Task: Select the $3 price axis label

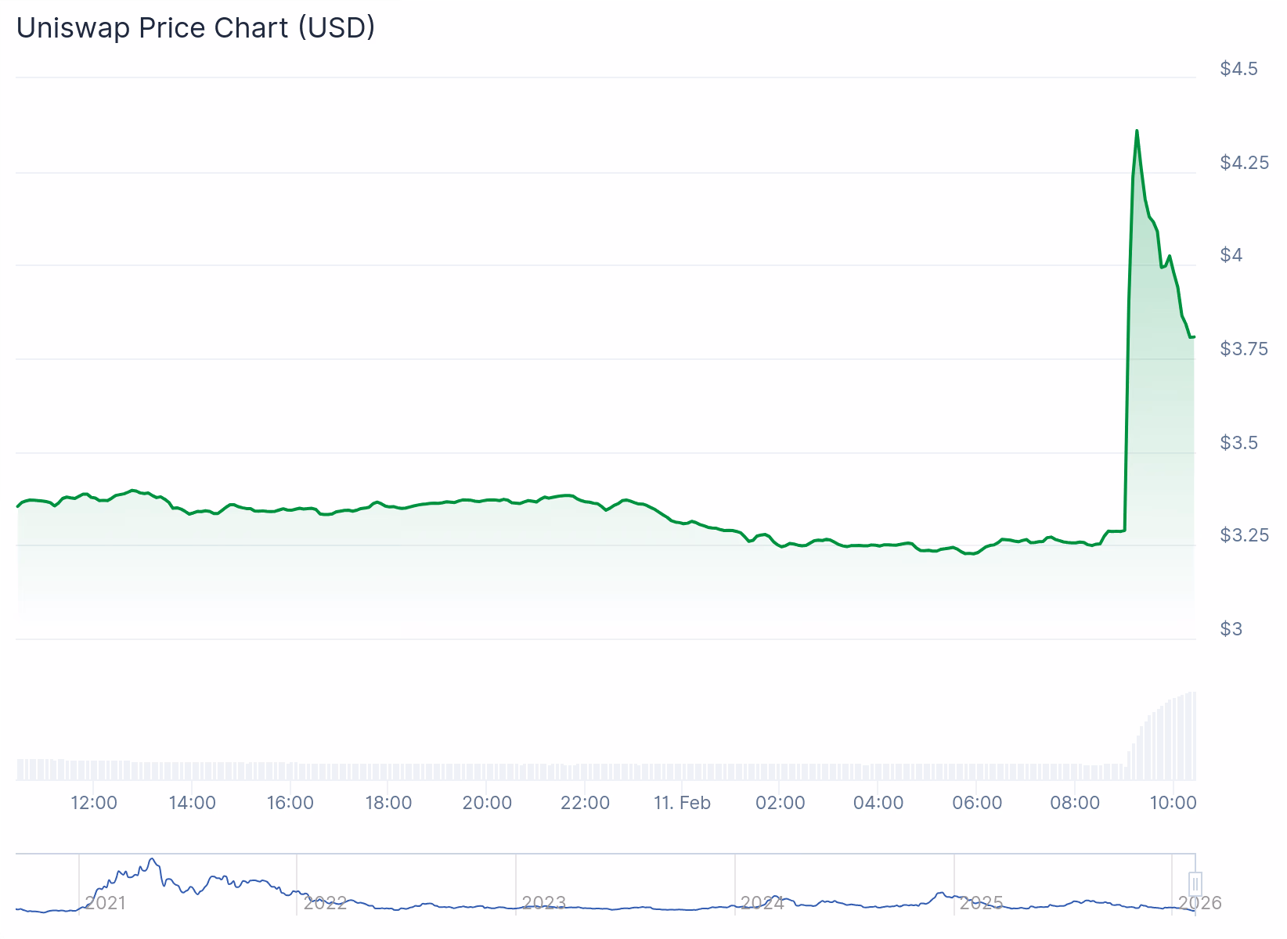Action: point(1231,629)
